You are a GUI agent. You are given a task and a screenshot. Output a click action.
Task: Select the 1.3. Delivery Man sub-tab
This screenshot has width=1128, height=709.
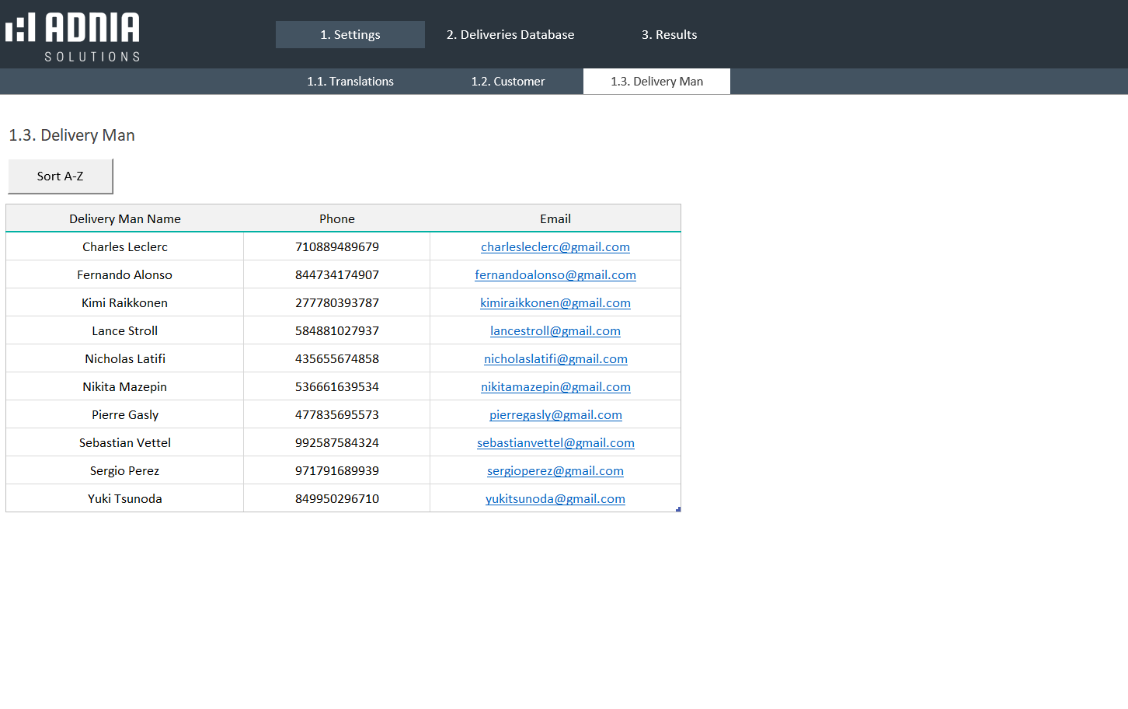pos(656,82)
